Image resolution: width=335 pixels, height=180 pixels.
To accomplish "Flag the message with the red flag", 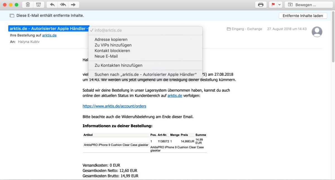I will point(272,5).
